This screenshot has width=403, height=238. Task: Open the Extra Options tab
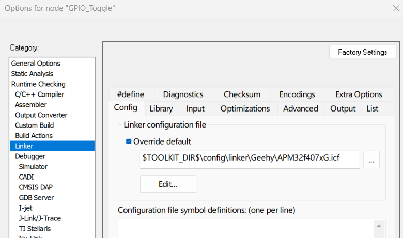point(359,94)
